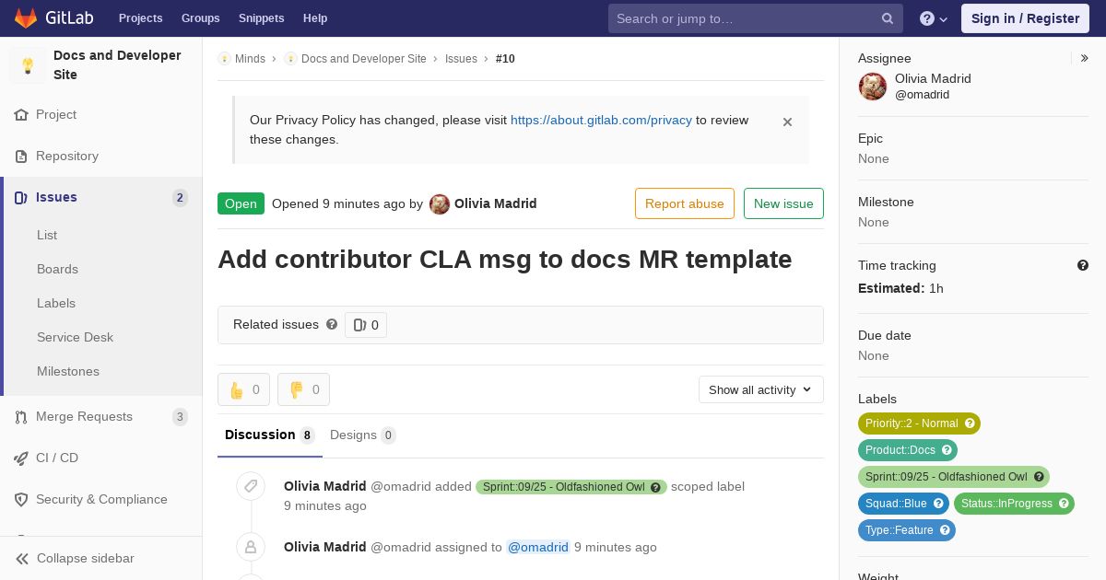
Task: Click the New issue button
Action: click(783, 203)
